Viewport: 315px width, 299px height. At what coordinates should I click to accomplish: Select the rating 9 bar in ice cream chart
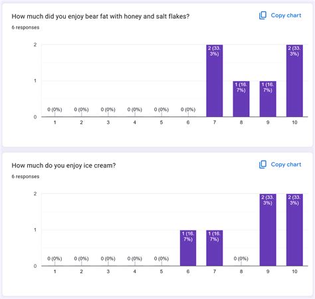268,230
